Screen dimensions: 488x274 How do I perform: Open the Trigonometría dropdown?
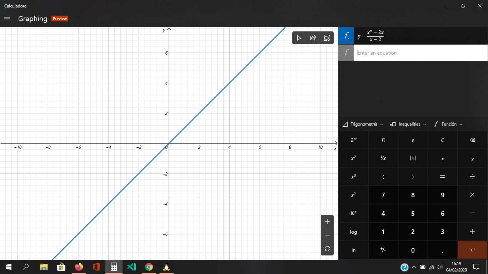pos(363,124)
